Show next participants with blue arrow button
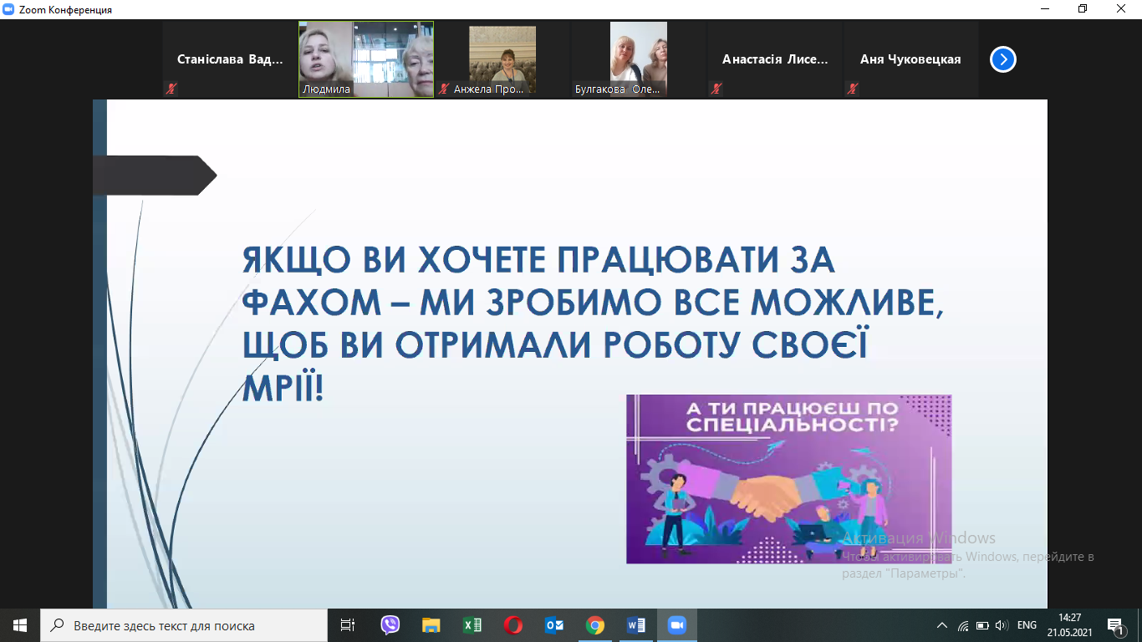Image resolution: width=1142 pixels, height=642 pixels. click(1002, 59)
